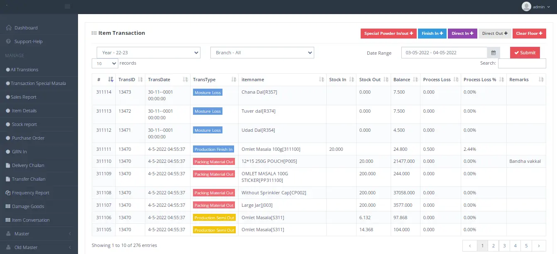Sort by TransType column arrows
This screenshot has height=254, width=557.
234,80
